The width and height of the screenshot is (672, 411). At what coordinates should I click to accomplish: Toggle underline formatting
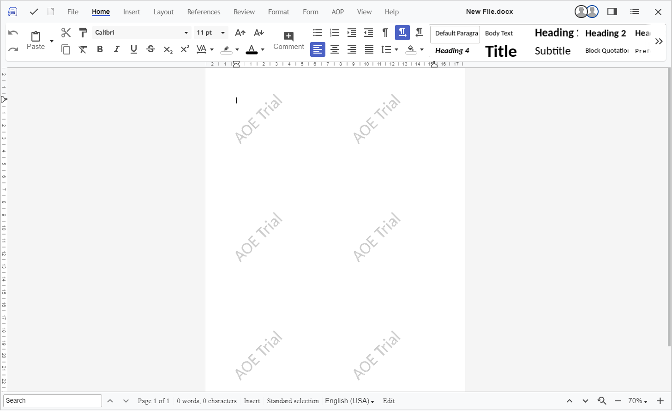[x=134, y=49]
